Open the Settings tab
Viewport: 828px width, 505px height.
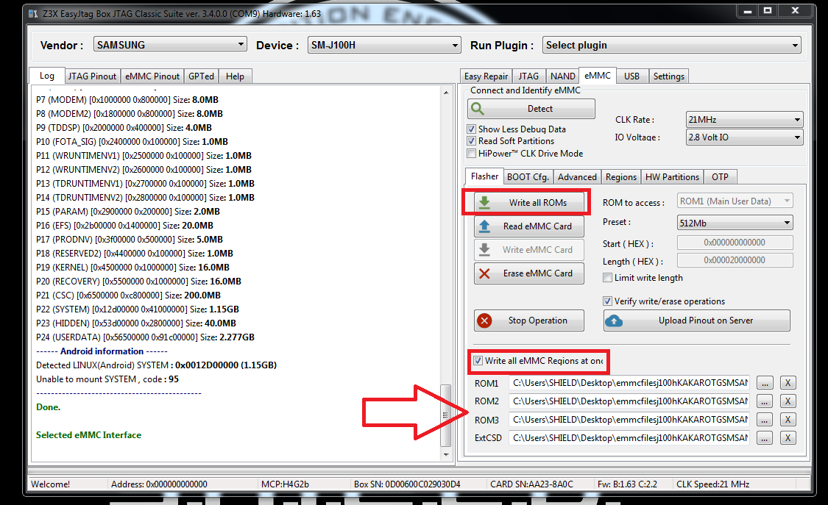668,76
